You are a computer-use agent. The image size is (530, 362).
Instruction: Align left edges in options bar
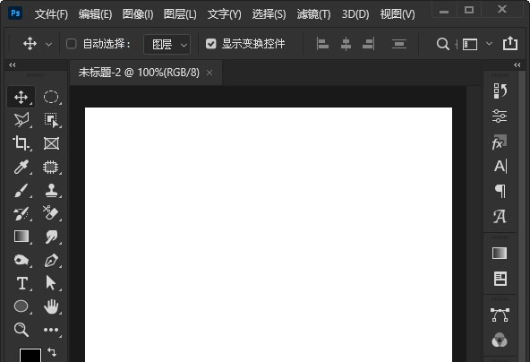click(322, 44)
